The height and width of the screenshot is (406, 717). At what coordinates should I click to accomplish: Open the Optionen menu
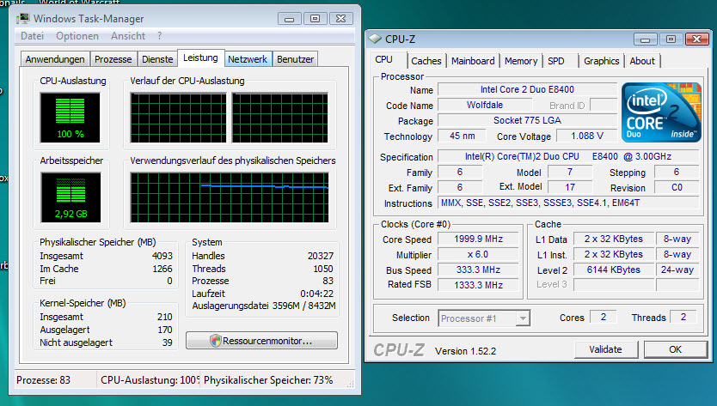click(77, 36)
